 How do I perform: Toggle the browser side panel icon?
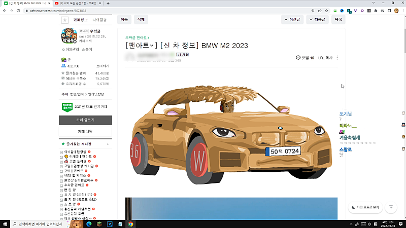[x=389, y=11]
